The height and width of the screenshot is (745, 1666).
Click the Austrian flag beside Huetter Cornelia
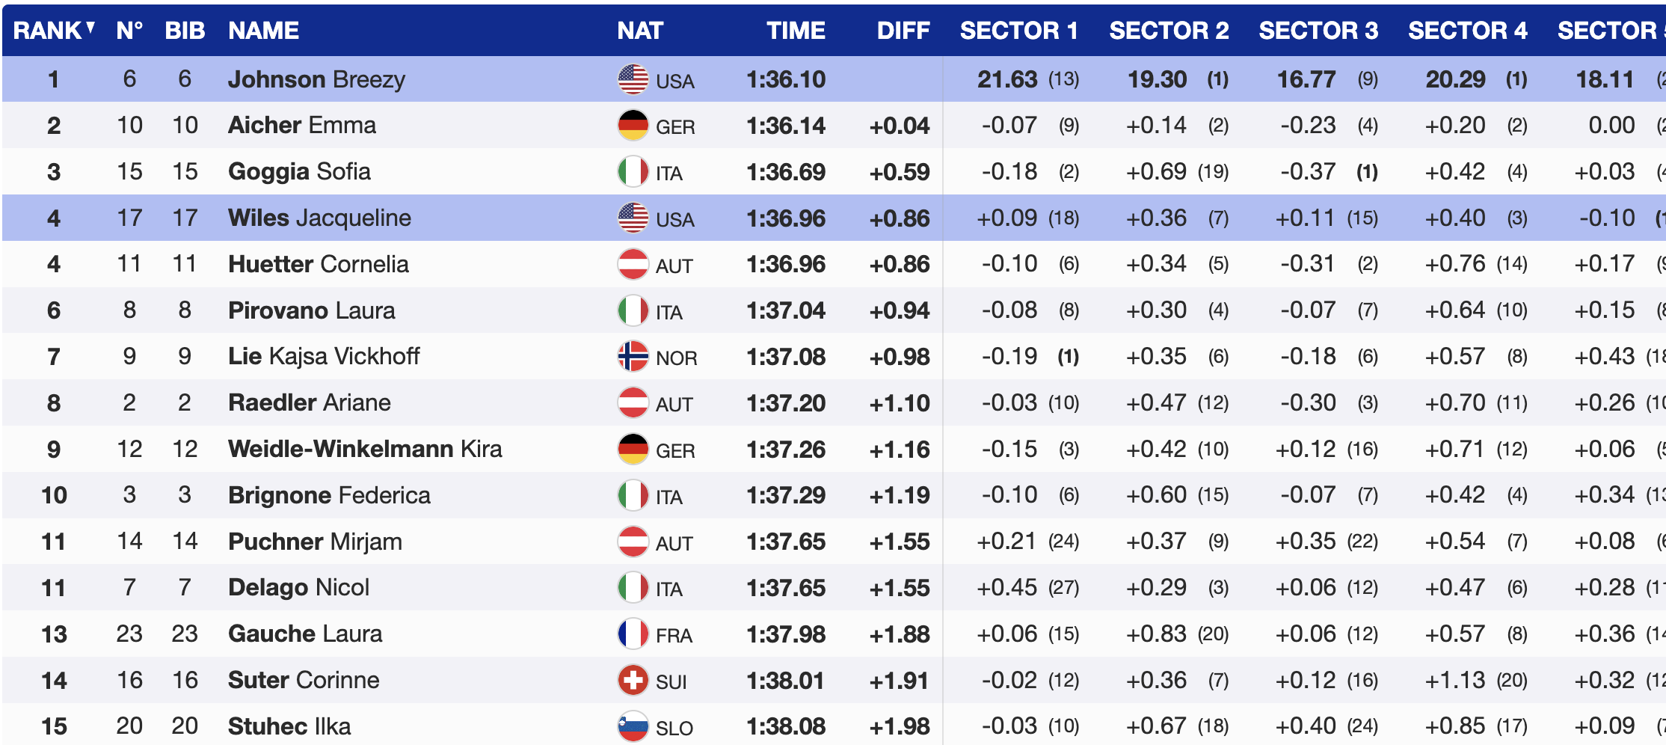[x=633, y=264]
